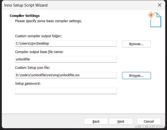Click the 'Custom compiler output folder:' label
Image resolution: width=167 pixels, height=130 pixels.
click(39, 36)
